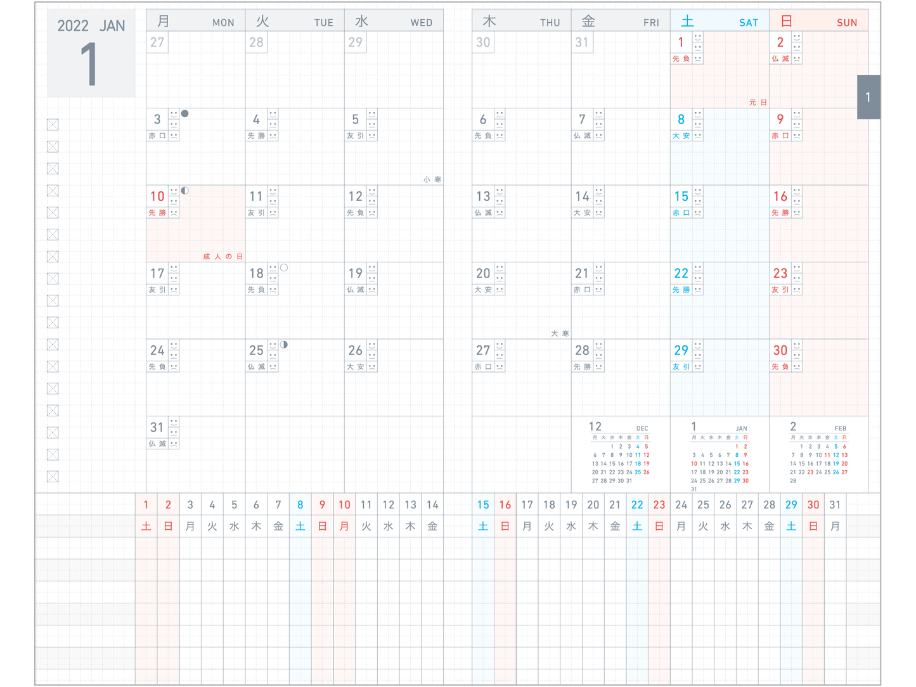This screenshot has width=916, height=687.
Task: Check the sad mood box on January 22
Action: [698, 290]
